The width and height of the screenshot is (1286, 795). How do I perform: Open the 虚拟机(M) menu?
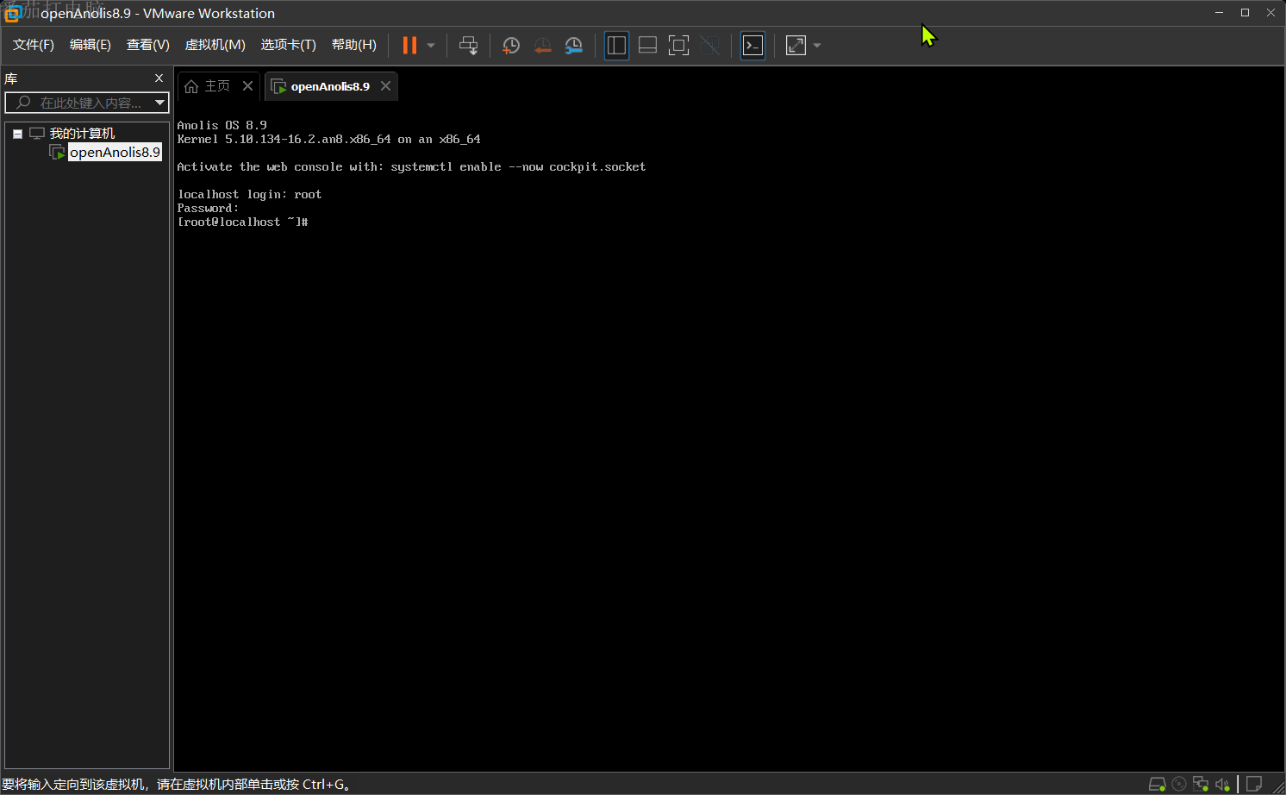(x=215, y=45)
